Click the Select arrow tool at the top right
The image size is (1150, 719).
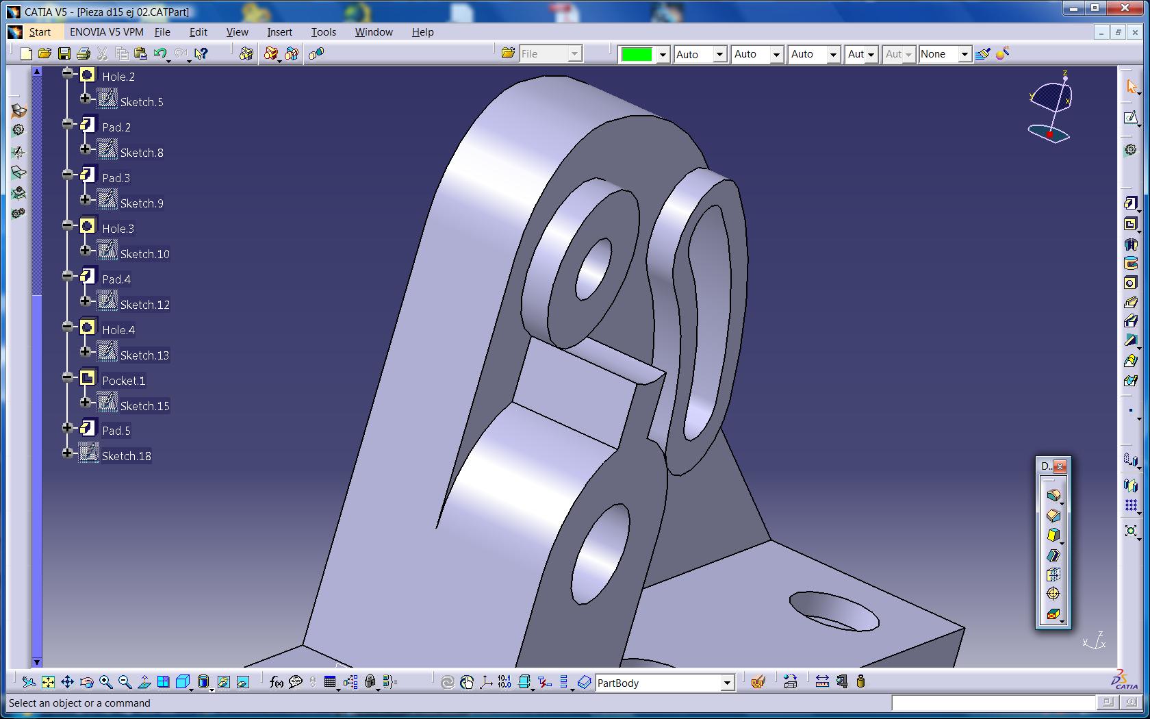coord(1131,86)
